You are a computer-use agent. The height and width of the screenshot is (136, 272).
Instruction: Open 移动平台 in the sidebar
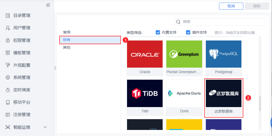click(x=22, y=102)
